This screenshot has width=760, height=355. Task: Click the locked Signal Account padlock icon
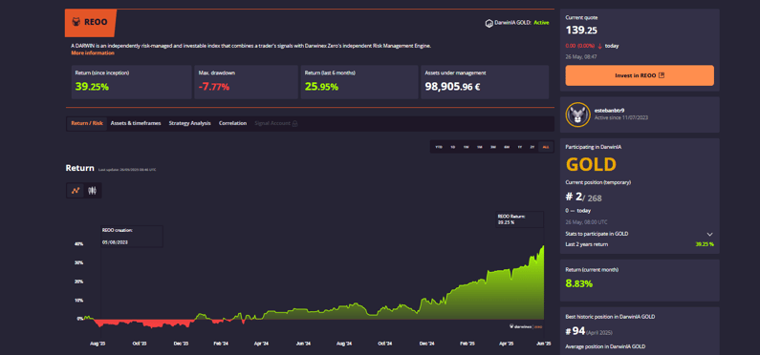coord(294,123)
